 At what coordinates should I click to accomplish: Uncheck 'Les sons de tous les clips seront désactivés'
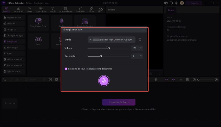pos(66,69)
